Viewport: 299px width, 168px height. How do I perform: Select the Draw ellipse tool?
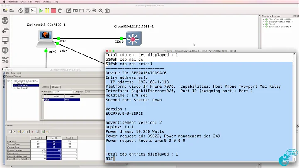(x=88, y=11)
